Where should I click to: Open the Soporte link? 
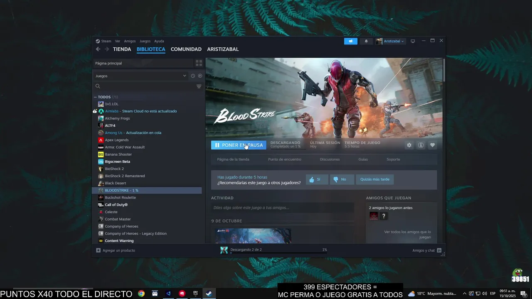[393, 159]
